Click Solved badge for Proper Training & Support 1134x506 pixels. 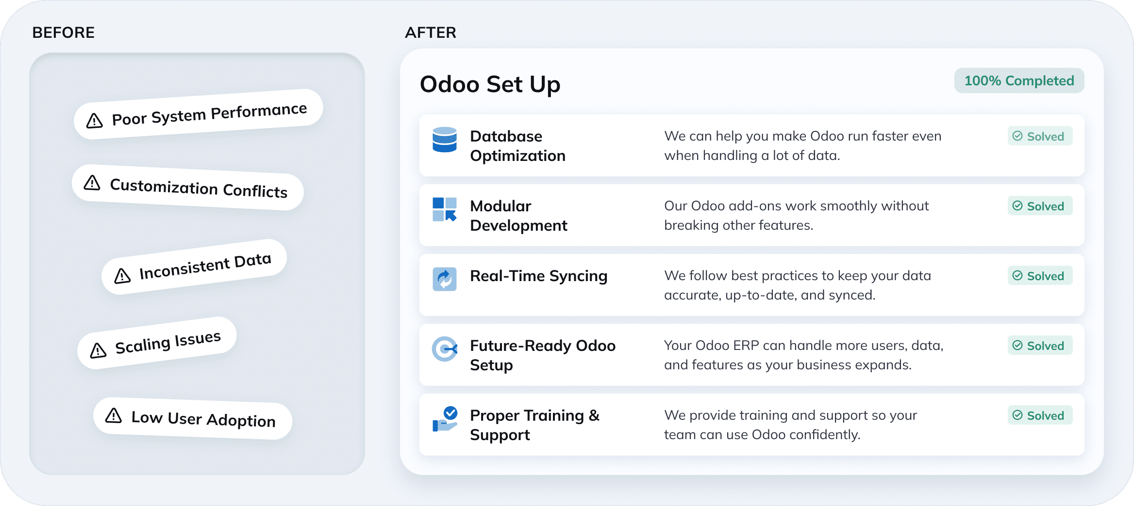1039,415
